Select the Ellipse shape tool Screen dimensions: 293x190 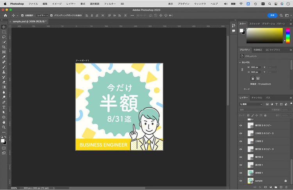[4, 117]
